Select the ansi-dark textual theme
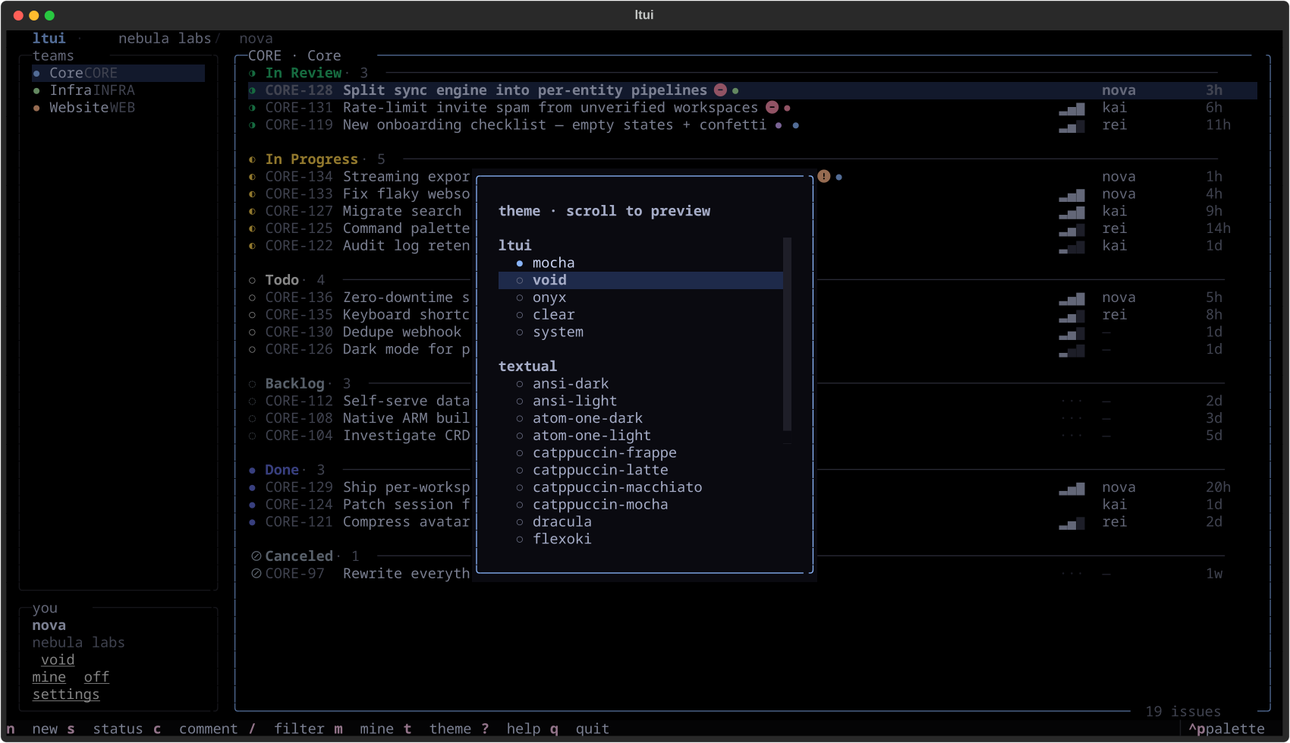The width and height of the screenshot is (1290, 743). pos(640,384)
